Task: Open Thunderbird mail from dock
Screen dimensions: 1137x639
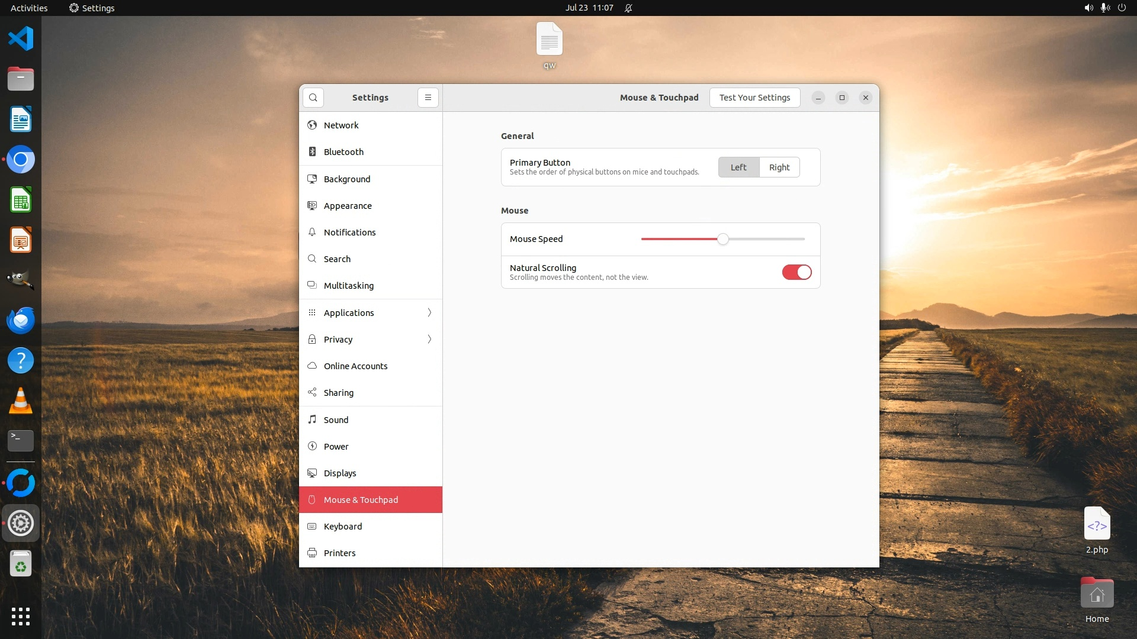Action: [x=21, y=321]
